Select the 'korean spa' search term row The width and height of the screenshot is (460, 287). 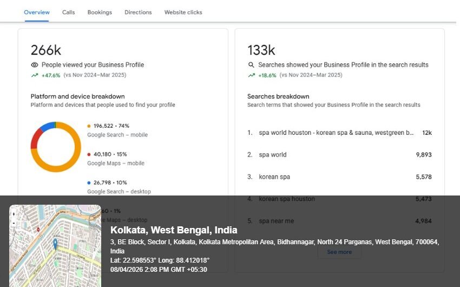[339, 177]
